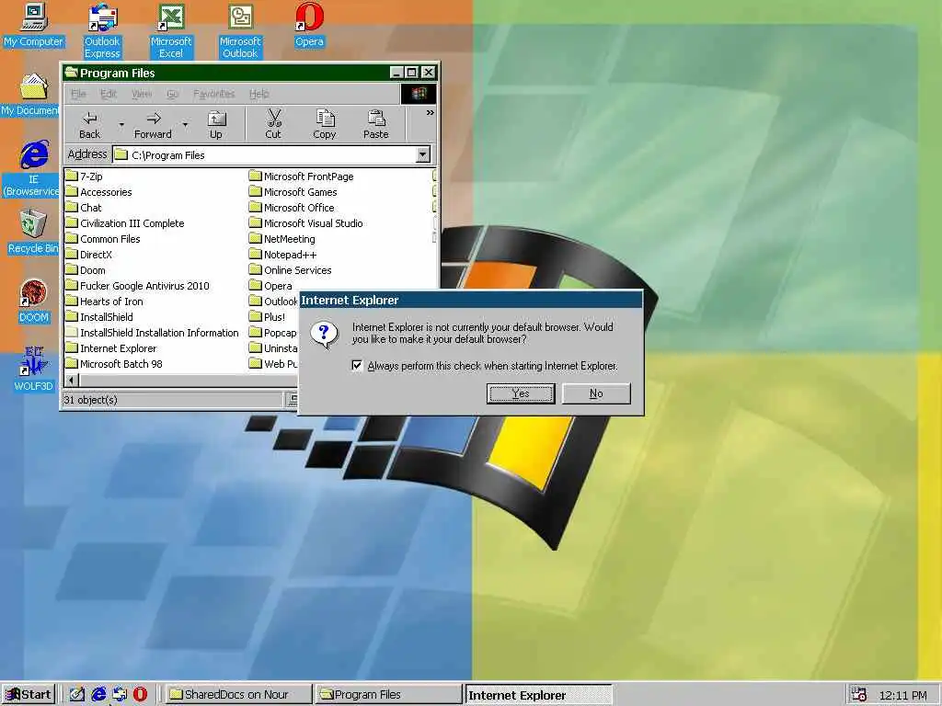Image resolution: width=942 pixels, height=706 pixels.
Task: Click the Copy toolbar button
Action: point(325,125)
